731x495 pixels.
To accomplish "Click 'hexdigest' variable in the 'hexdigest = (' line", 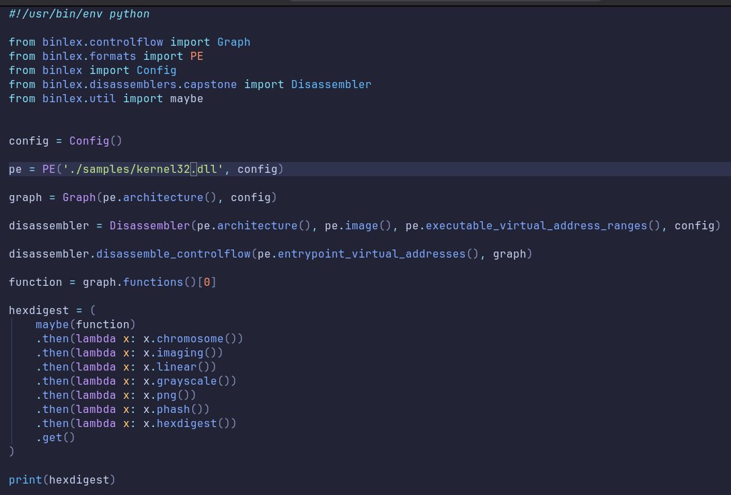I will tap(39, 311).
